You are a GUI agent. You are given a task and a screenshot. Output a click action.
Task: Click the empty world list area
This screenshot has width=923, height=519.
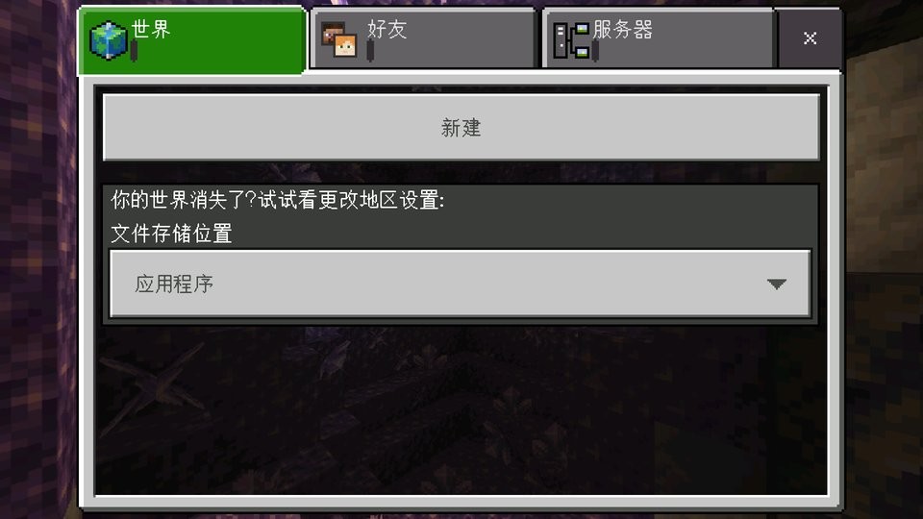click(461, 410)
